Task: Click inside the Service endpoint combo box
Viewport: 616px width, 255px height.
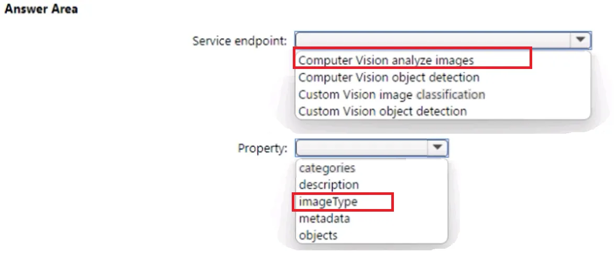Action: coord(443,40)
